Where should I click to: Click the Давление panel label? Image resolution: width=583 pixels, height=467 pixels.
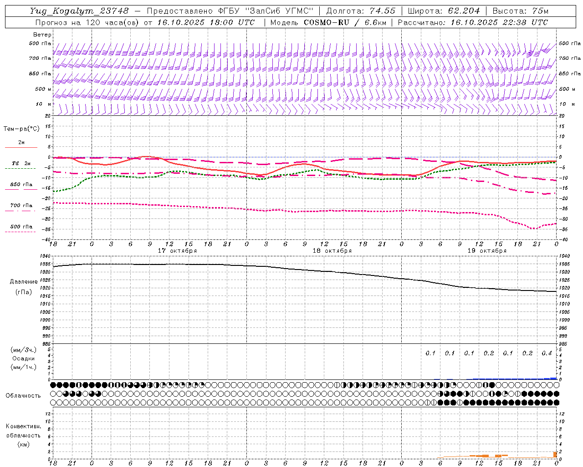24,282
